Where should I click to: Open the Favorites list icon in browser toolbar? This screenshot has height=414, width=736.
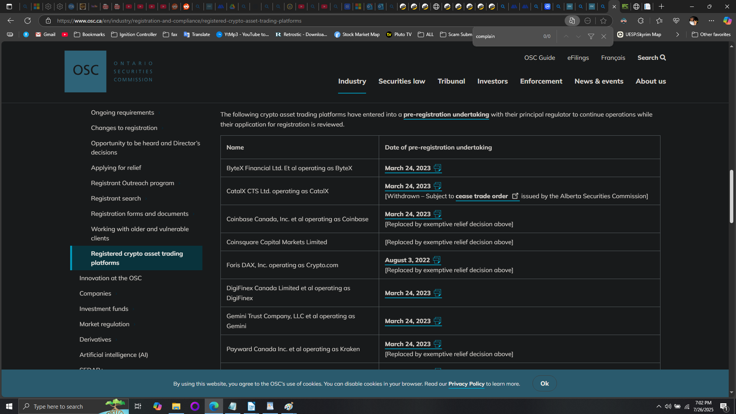pos(659,21)
